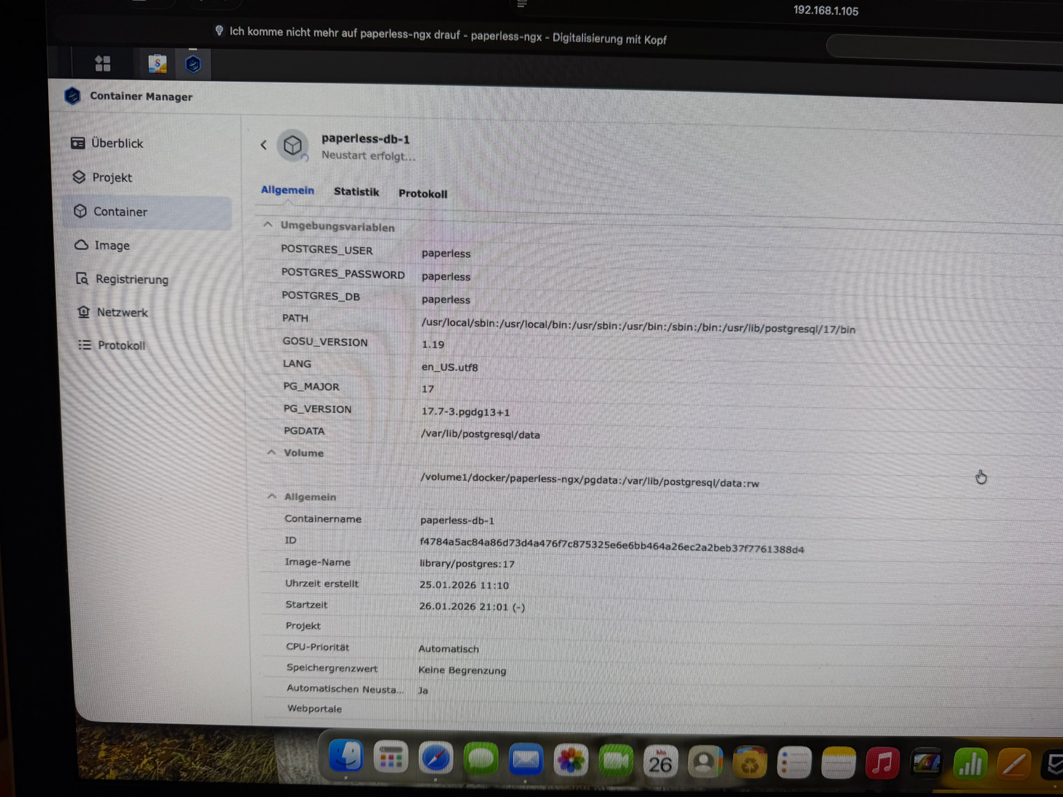Open Safari from the dock
Screen dimensions: 1063x797
[x=435, y=758]
